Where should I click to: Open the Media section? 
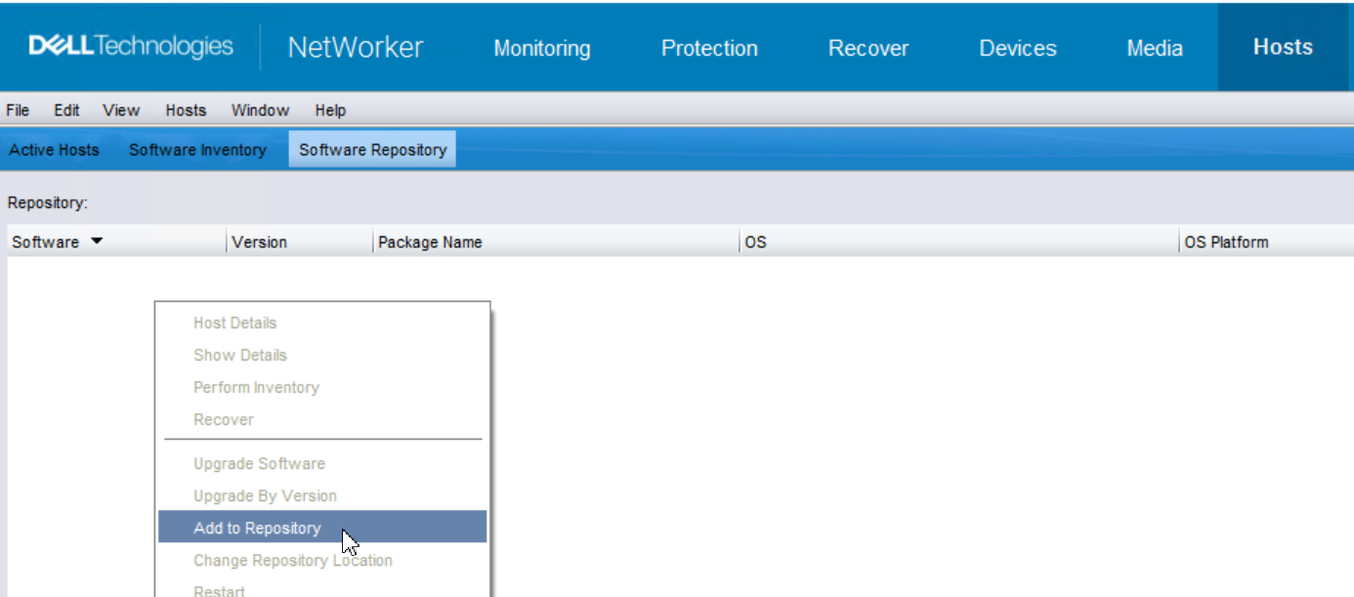(1155, 48)
